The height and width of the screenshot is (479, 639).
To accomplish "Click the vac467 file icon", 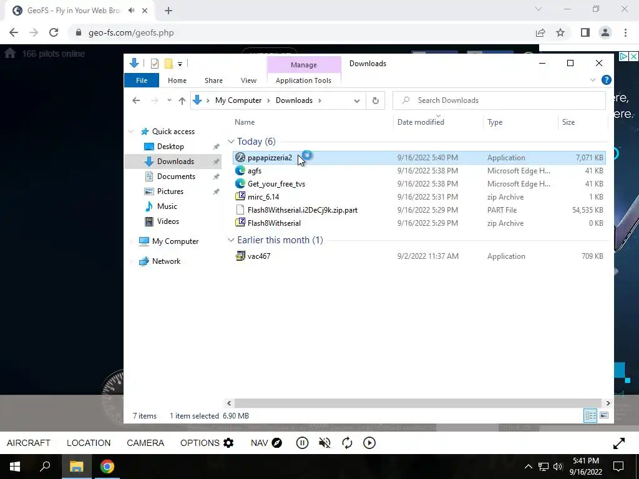I will (x=240, y=256).
